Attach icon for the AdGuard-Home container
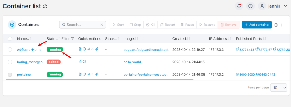Screen dimensions: 291x107 (97, 49)
